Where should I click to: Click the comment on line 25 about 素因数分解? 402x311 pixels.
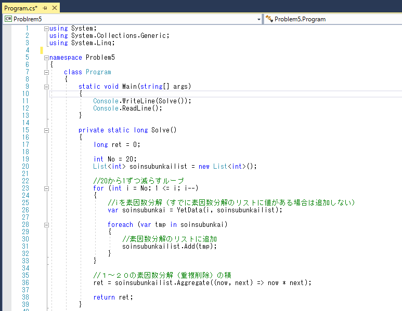[x=231, y=202]
